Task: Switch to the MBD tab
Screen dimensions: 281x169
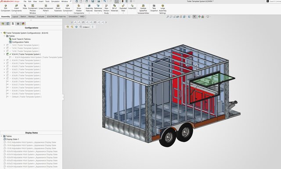Action: 82,17
